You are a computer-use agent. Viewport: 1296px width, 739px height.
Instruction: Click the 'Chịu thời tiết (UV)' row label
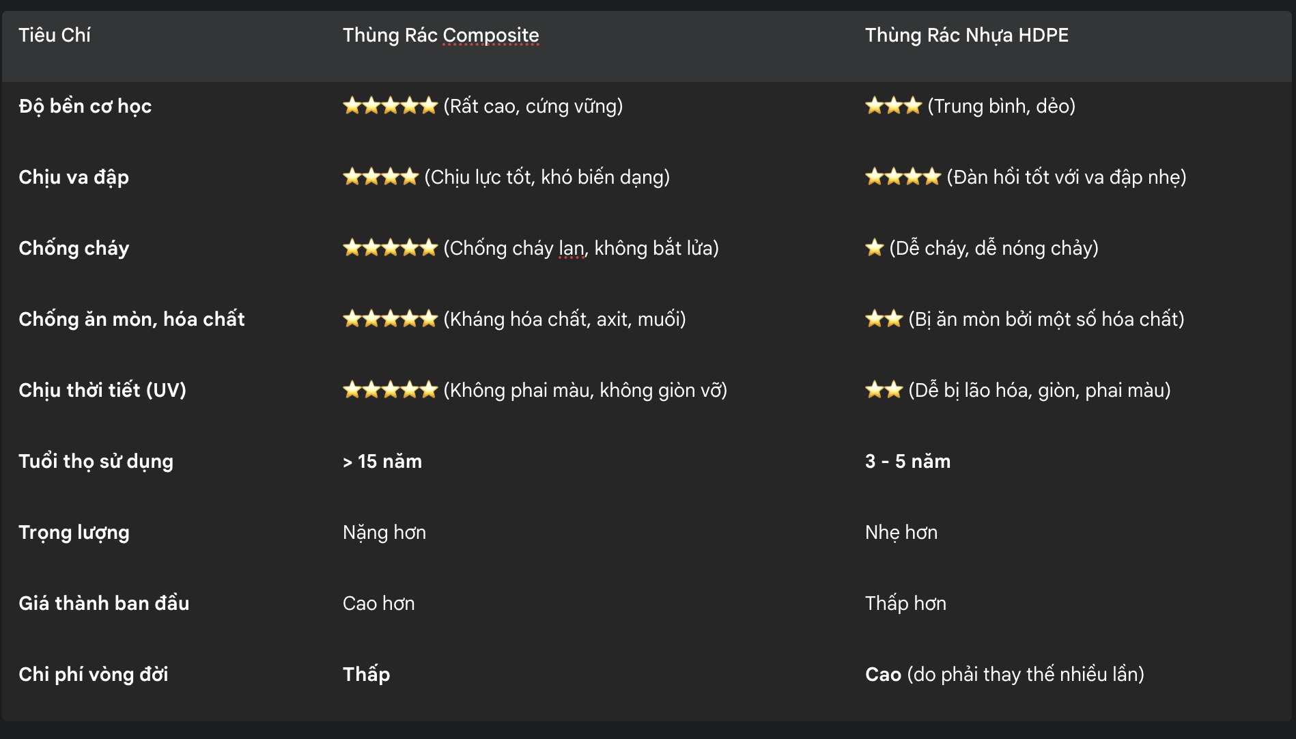[102, 390]
